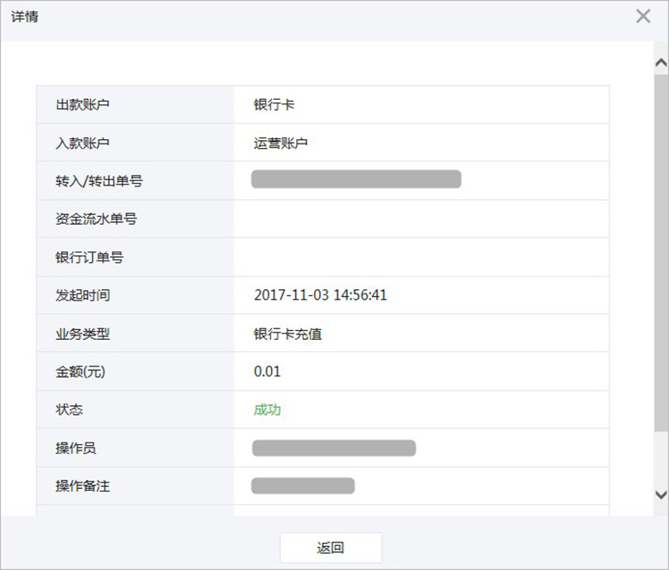Click the scrollbar up arrow

[661, 63]
